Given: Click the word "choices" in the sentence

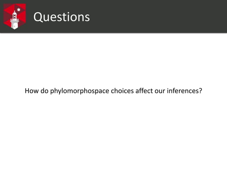Looking at the screenshot, I should click(x=122, y=91).
